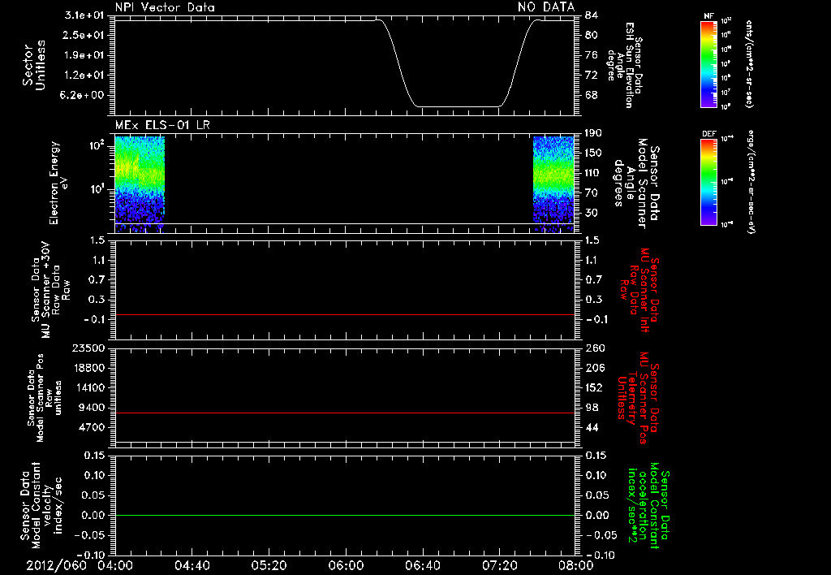The image size is (831, 575).
Task: Click the left electron spectrogram data block
Action: 140,184
